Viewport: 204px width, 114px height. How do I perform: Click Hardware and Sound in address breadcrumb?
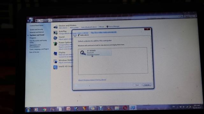coord(59,20)
